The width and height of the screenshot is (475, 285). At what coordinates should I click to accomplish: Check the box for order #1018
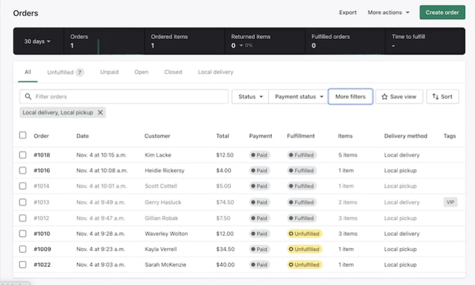[x=23, y=155]
